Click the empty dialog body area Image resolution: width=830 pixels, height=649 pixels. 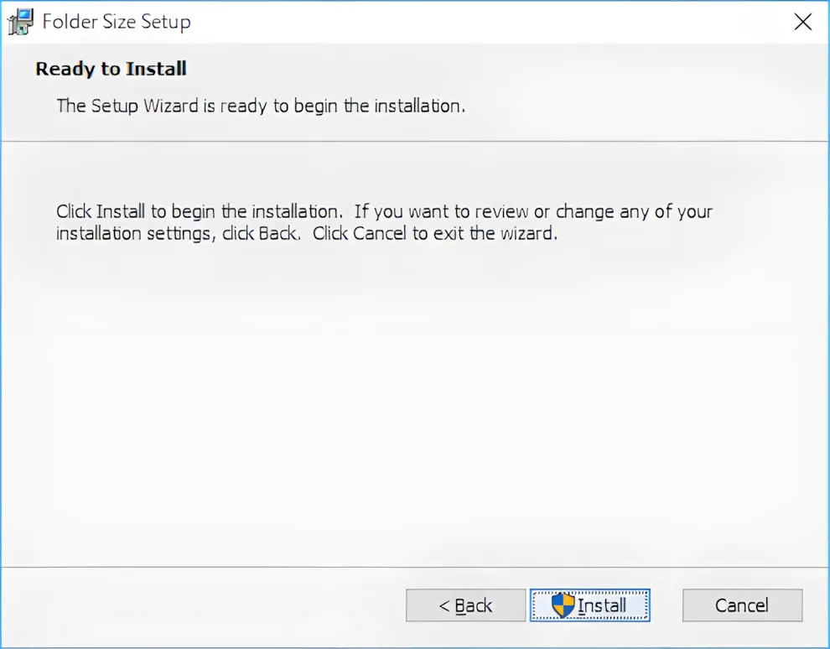click(415, 402)
